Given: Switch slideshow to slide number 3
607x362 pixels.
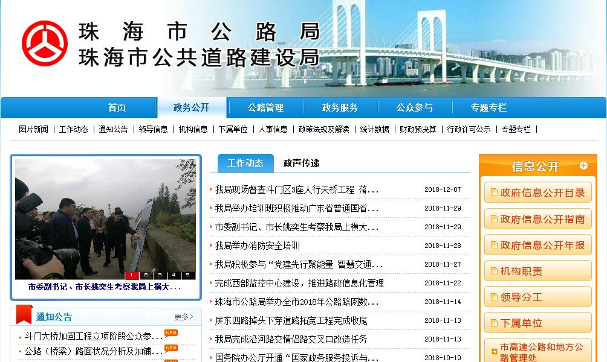Looking at the screenshot, I should pos(160,275).
